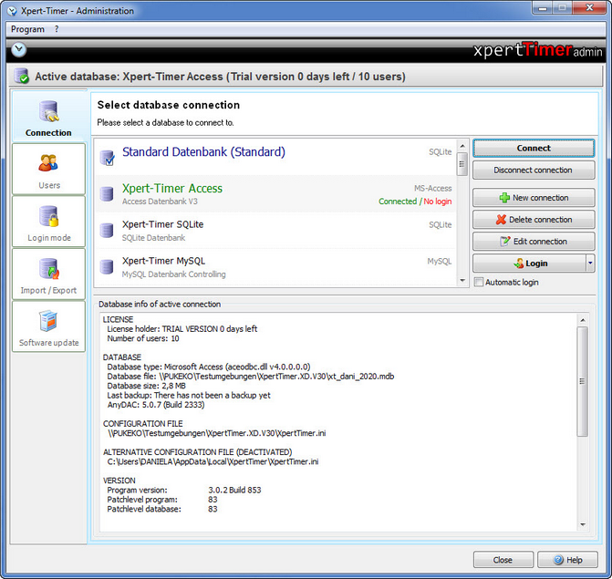Screen dimensions: 612x579
Task: Click Edit connection button
Action: (x=534, y=242)
